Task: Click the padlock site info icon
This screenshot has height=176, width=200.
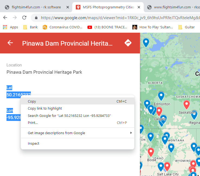Action: pyautogui.click(x=36, y=18)
